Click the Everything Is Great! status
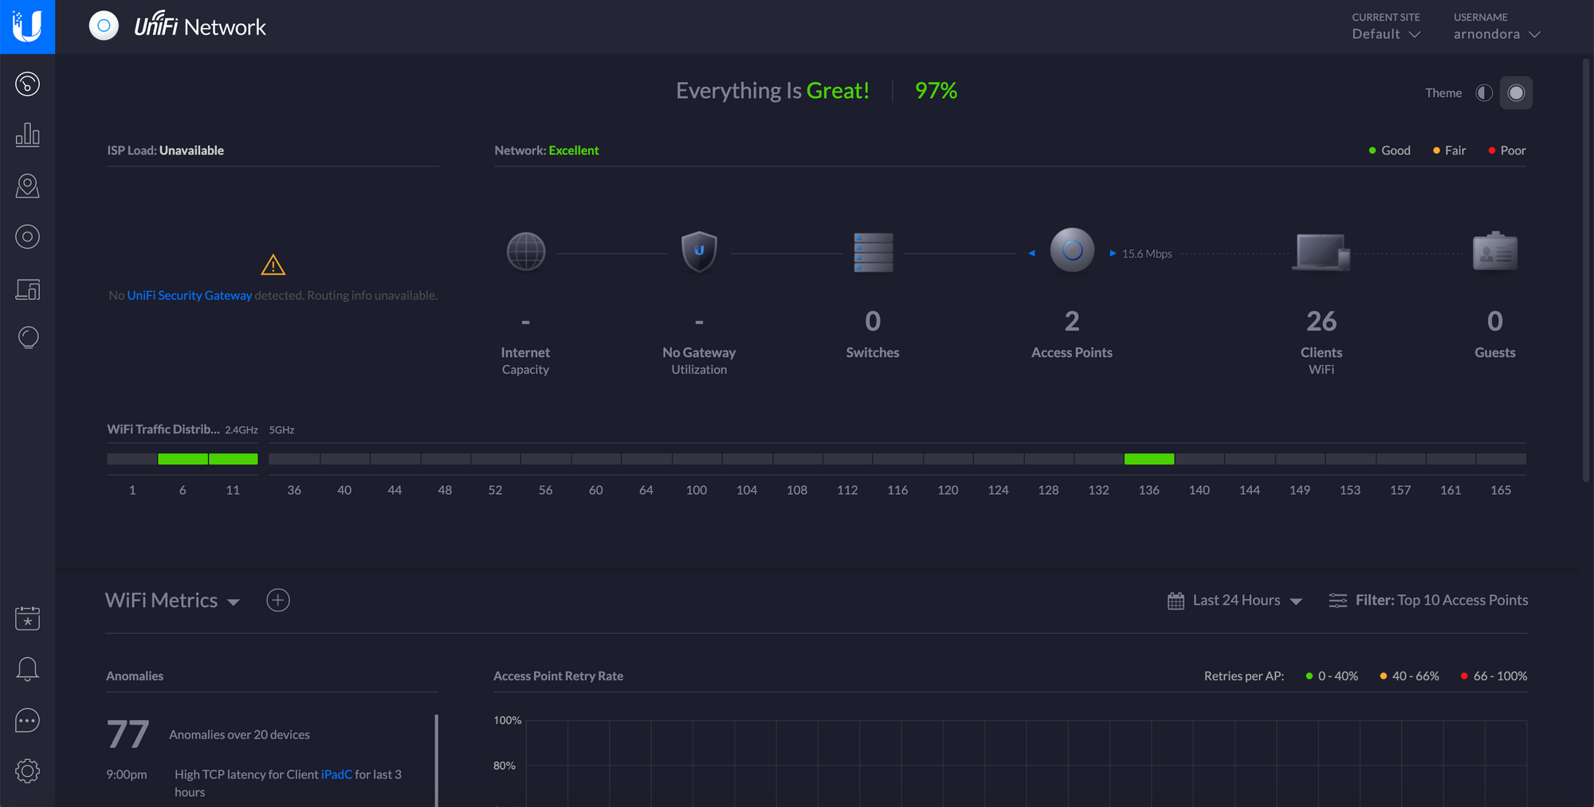1594x807 pixels. pos(772,91)
